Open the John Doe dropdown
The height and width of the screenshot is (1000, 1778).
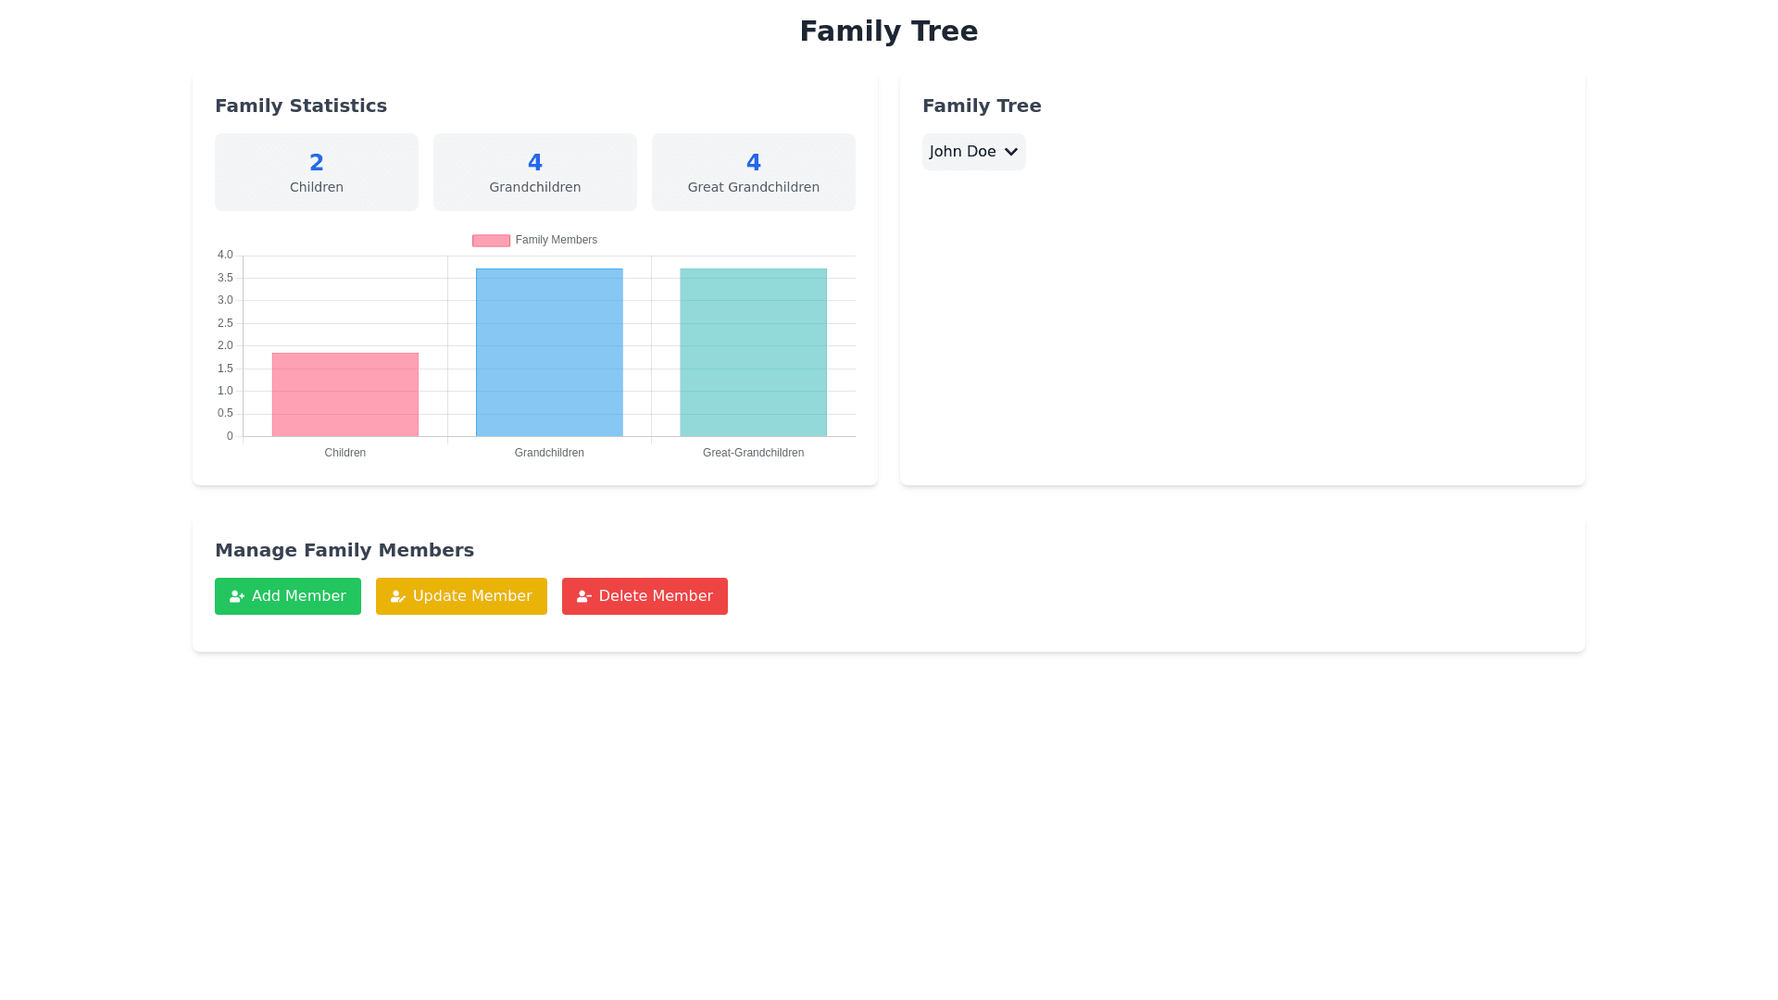point(963,152)
